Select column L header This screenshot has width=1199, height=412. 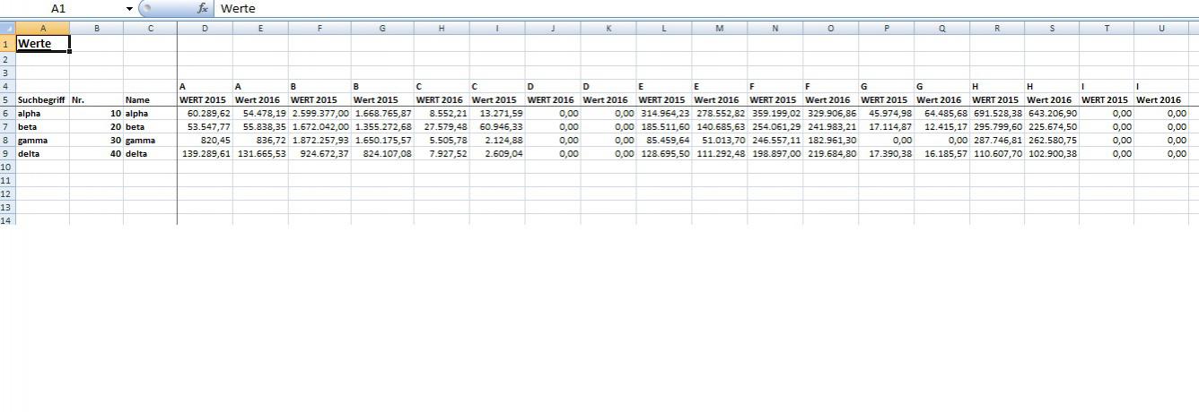coord(664,29)
